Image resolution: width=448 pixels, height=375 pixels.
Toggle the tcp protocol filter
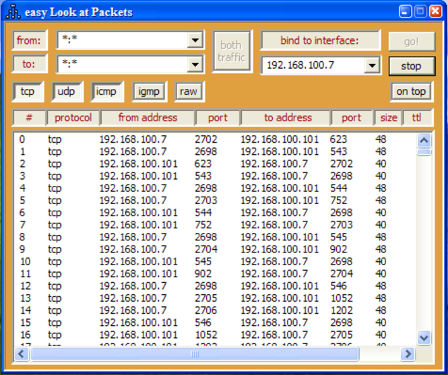coord(28,92)
